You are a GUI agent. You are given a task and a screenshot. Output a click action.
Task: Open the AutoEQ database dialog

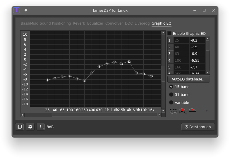tap(188, 79)
